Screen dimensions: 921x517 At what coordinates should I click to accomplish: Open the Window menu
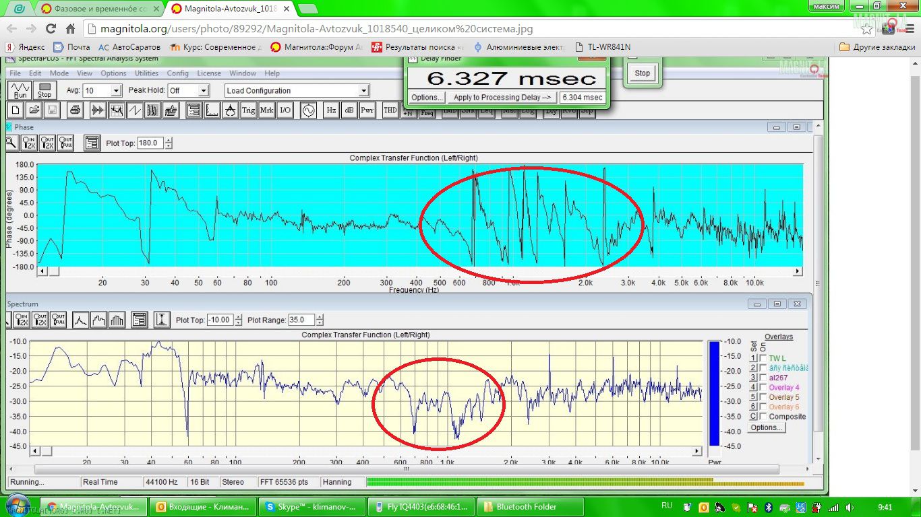[243, 73]
